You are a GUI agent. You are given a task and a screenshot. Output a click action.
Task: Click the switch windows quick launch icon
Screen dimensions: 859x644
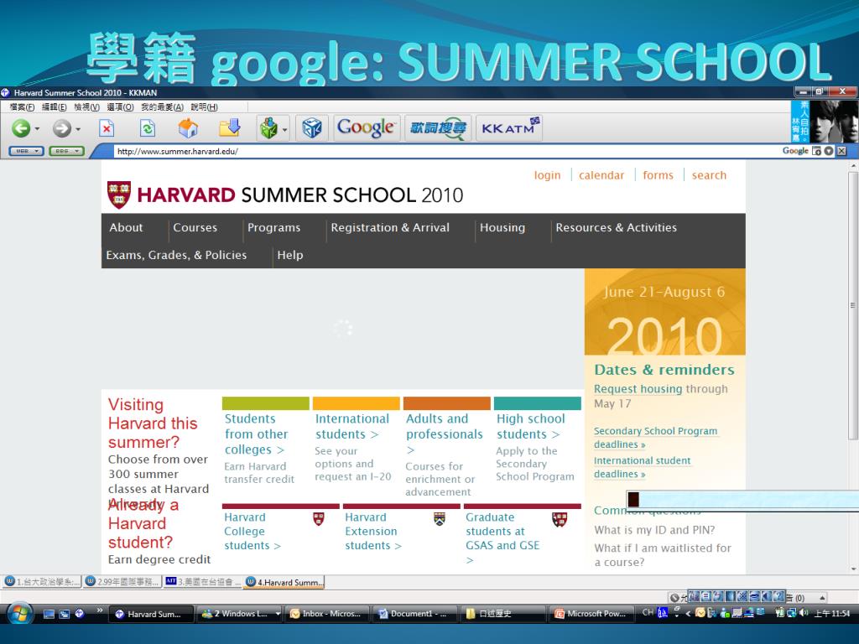[x=64, y=614]
